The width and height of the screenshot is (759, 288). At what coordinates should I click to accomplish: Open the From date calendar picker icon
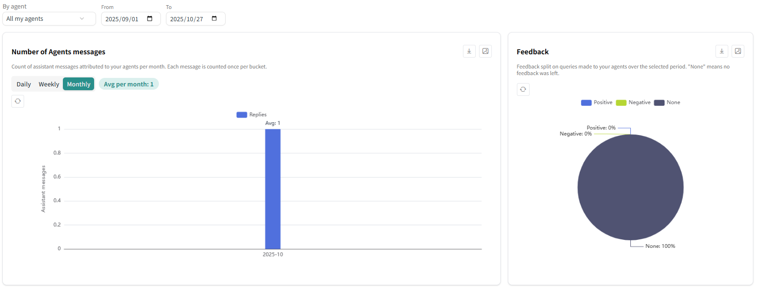(150, 19)
